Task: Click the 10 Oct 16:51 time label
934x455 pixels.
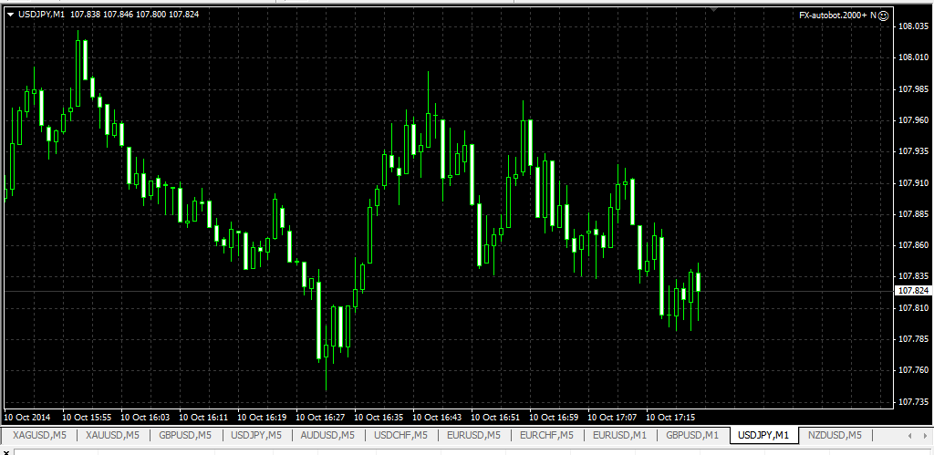Action: (495, 417)
